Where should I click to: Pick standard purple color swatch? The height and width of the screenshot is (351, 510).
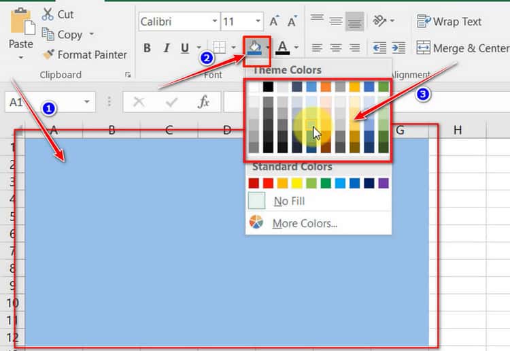[x=384, y=183]
